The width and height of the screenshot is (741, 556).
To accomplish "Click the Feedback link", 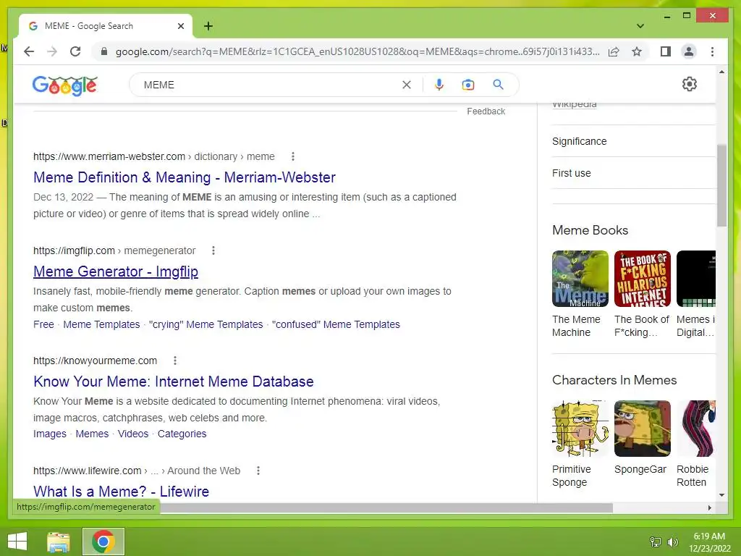I will click(486, 111).
